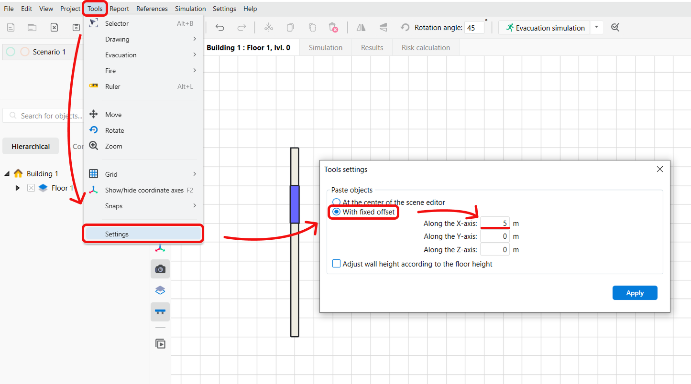Click the Undo arrow in the toolbar
The image size is (691, 384).
(220, 28)
